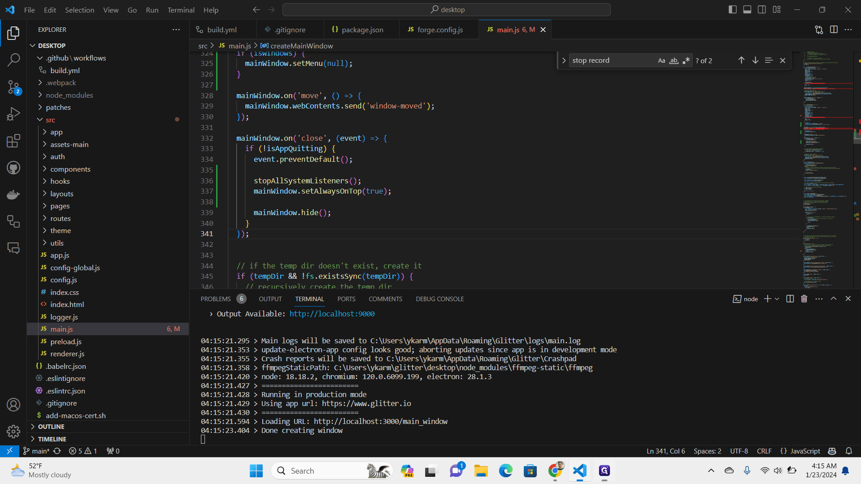Toggle Match Case in find widget

(x=661, y=60)
